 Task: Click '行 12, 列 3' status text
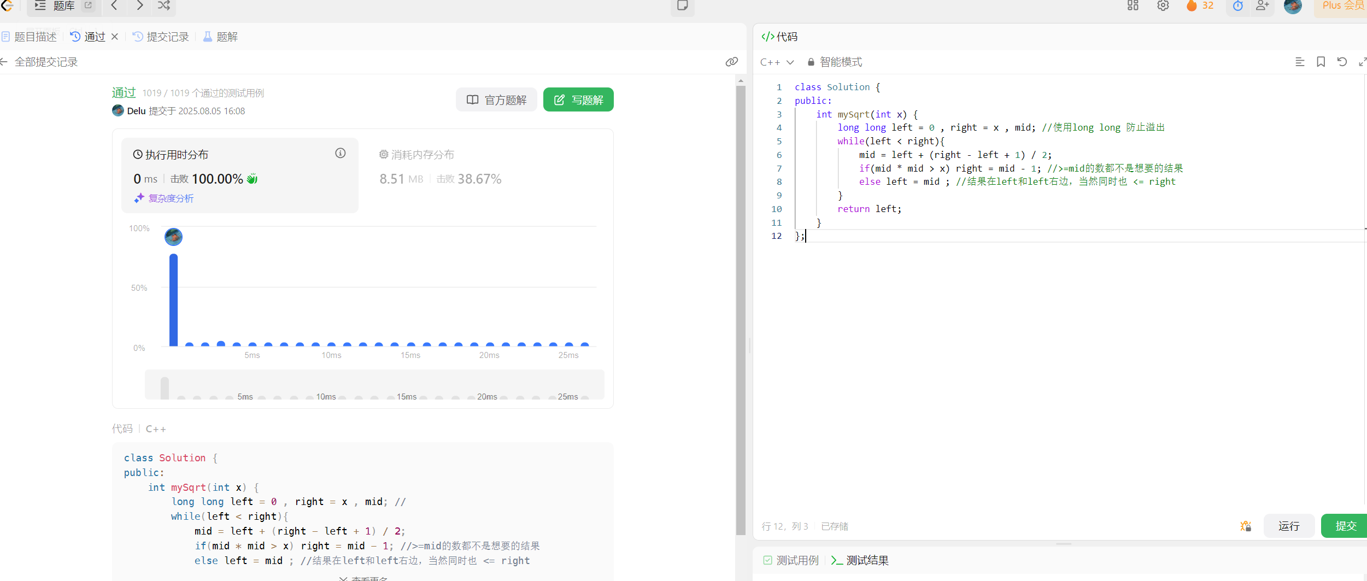pos(784,526)
